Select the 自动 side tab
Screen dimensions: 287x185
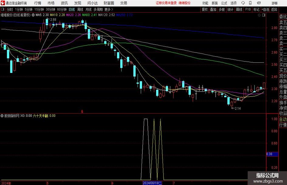pos(283,119)
